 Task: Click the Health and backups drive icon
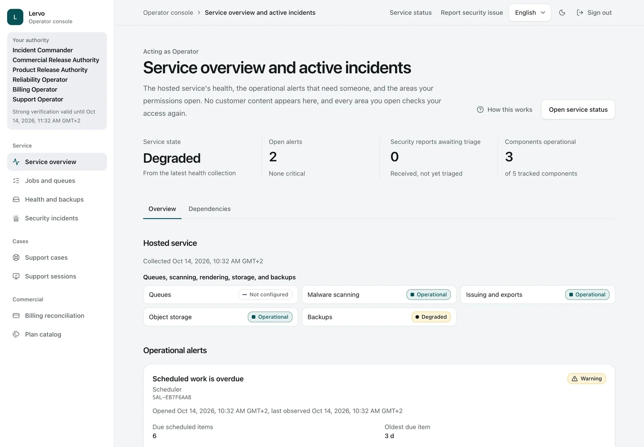tap(16, 199)
